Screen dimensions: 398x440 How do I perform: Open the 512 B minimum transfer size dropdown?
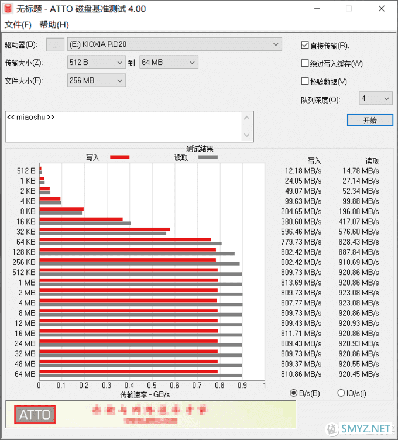point(97,62)
